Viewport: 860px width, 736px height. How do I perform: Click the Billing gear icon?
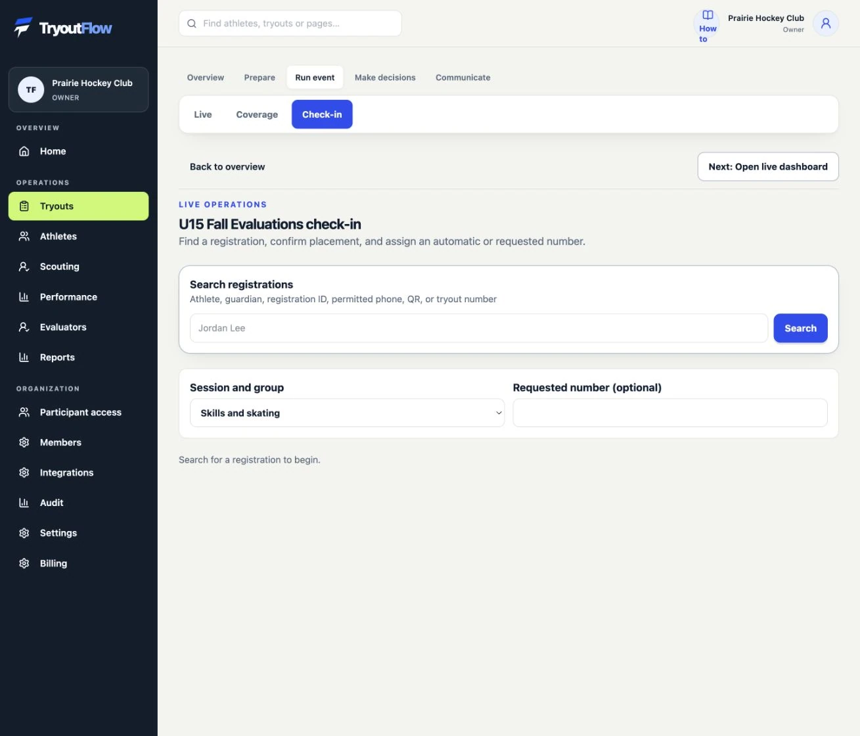pyautogui.click(x=24, y=564)
